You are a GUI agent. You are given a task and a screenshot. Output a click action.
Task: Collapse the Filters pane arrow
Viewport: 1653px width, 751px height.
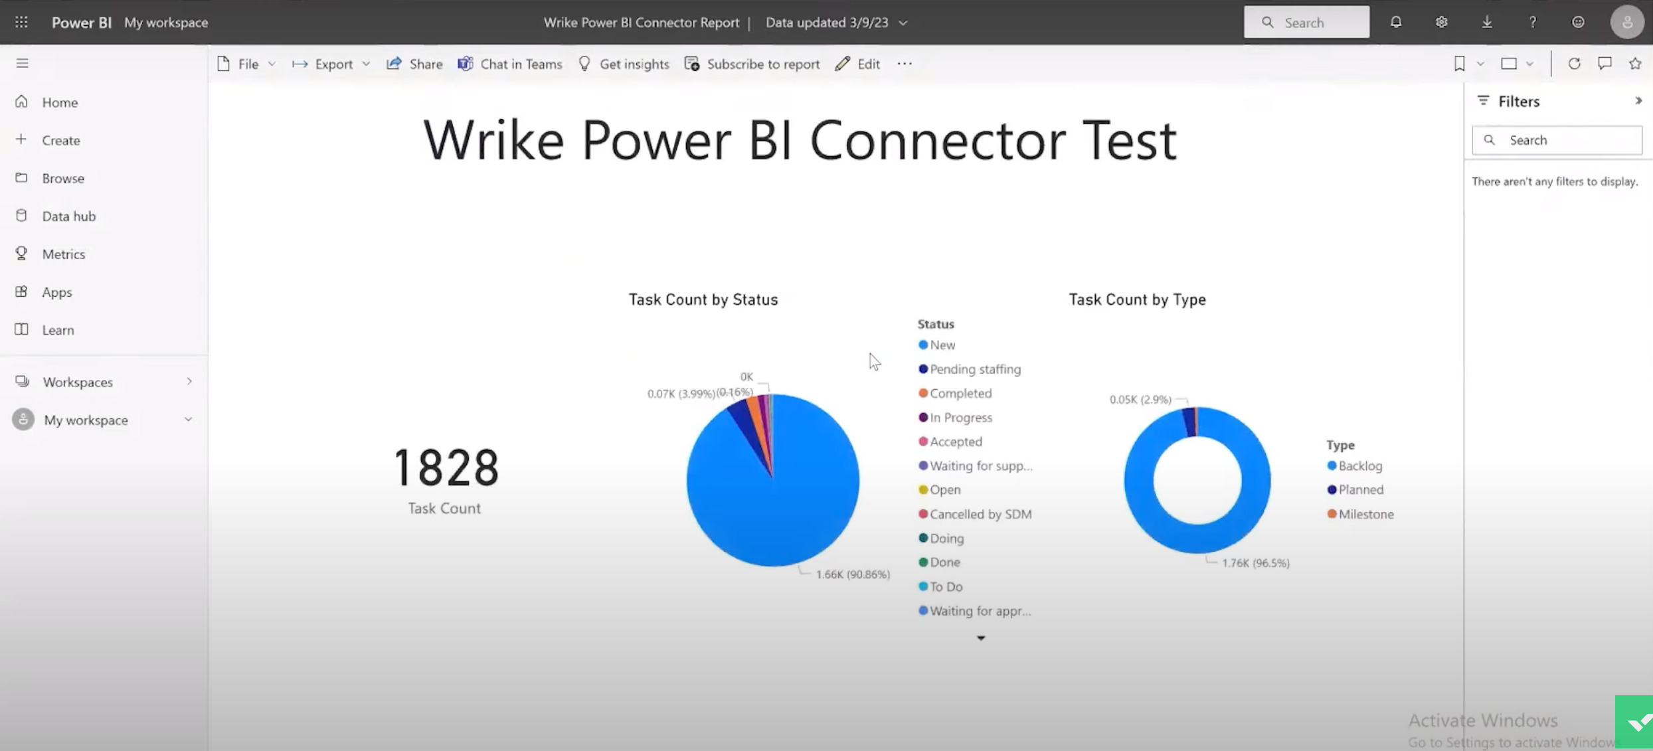[1638, 101]
